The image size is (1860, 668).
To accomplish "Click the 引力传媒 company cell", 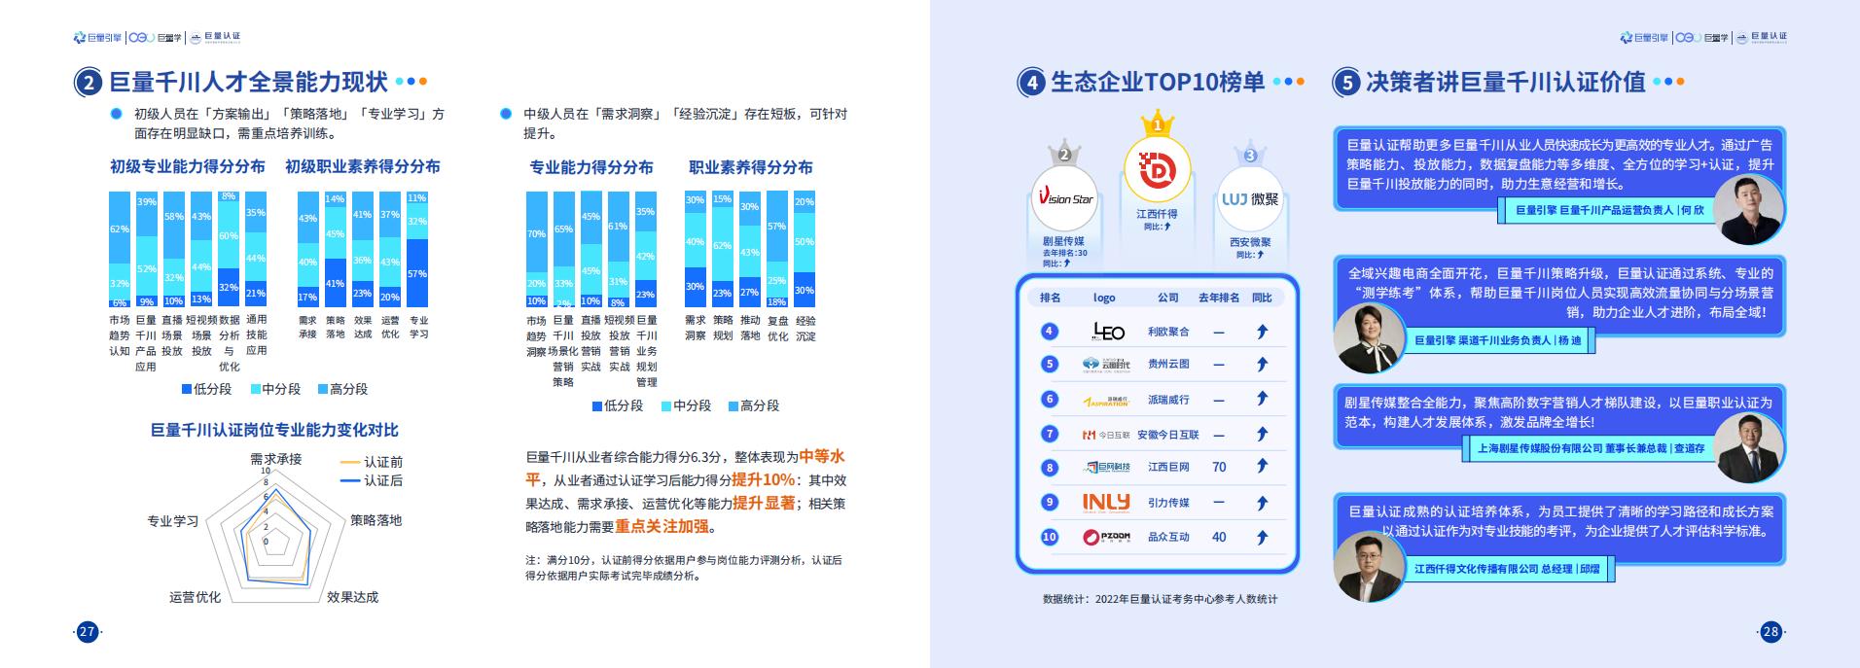I will click(1168, 503).
